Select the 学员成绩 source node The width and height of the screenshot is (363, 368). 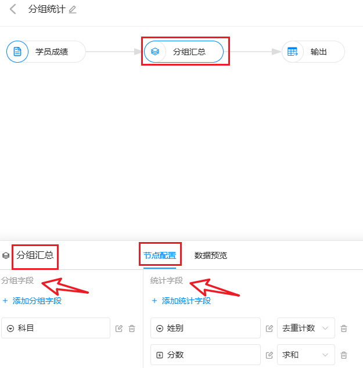click(x=46, y=52)
